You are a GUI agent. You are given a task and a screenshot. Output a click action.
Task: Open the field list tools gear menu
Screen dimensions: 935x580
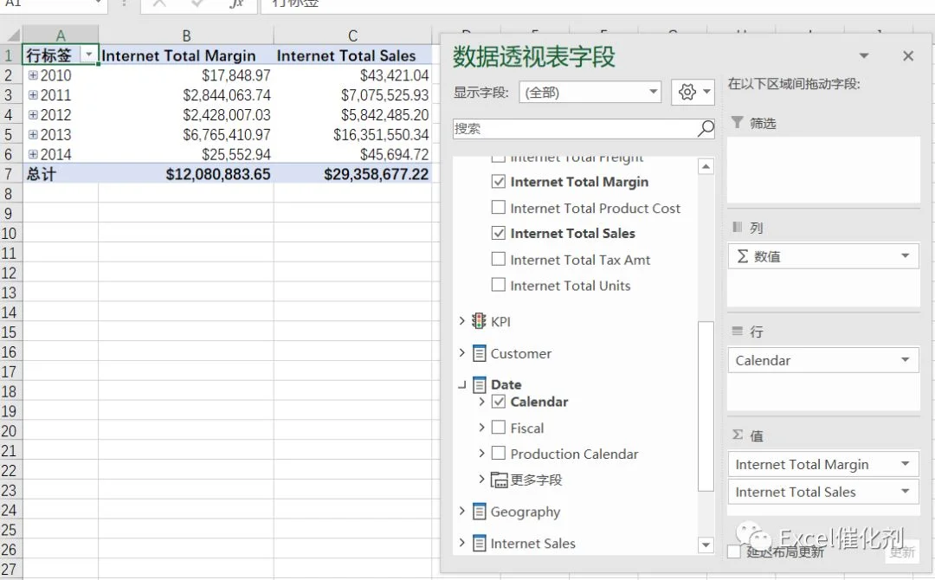click(693, 93)
